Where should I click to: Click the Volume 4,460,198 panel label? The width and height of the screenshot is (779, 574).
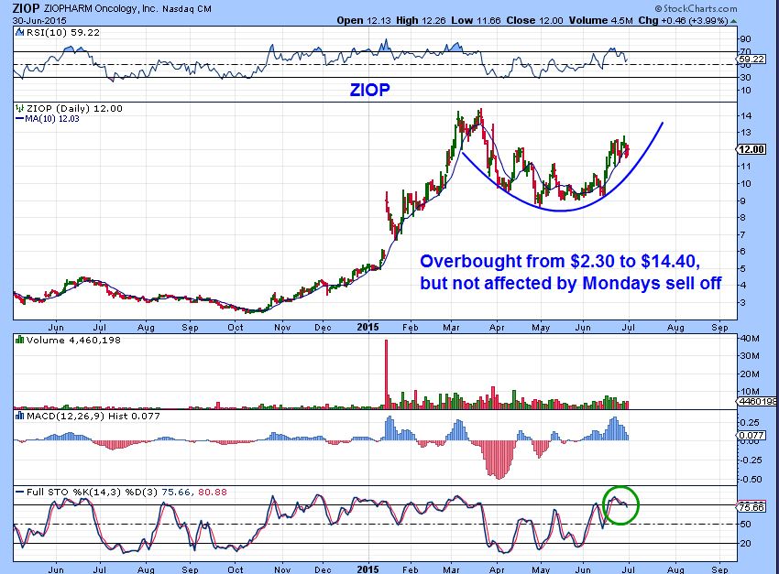73,340
